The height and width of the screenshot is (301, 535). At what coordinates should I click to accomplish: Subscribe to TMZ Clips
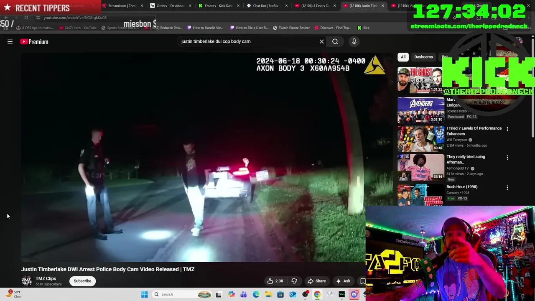point(82,281)
